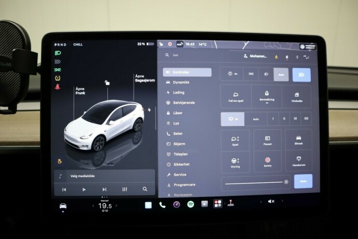Tap the SOS emergency icon
This screenshot has height=239, width=358.
[x=180, y=44]
